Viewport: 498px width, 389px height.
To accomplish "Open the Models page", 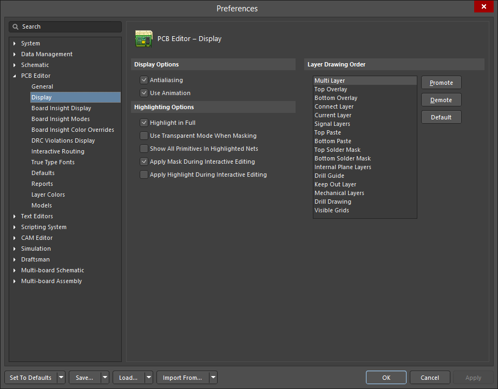I will coord(42,205).
